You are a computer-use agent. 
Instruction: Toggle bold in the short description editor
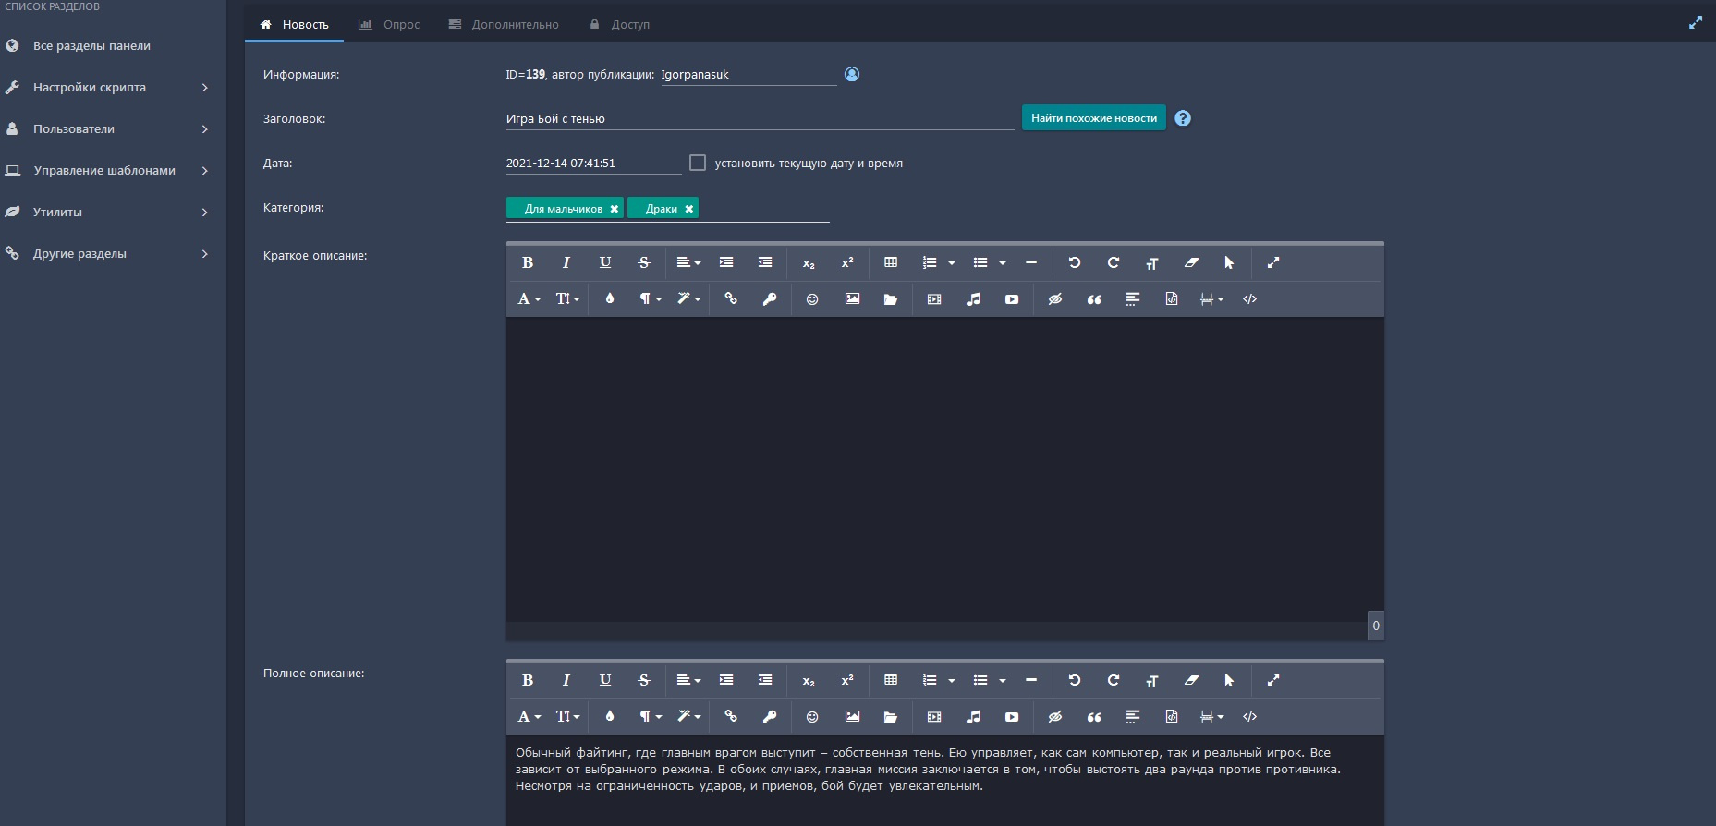click(528, 262)
